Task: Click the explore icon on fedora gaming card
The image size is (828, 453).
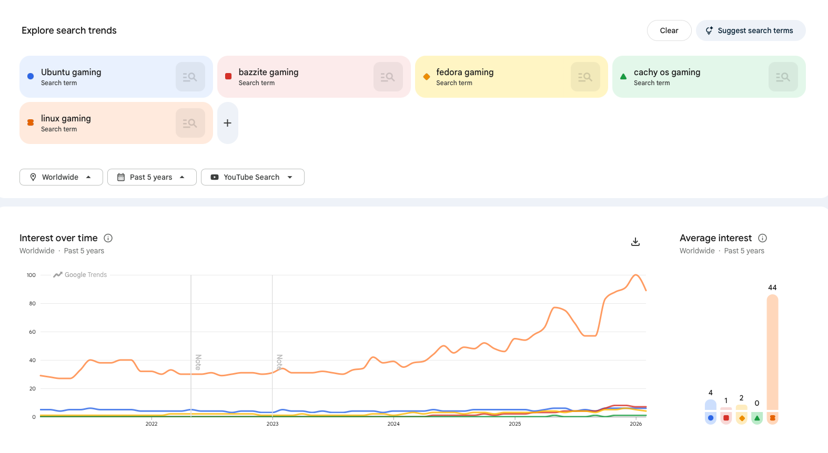Action: [585, 77]
